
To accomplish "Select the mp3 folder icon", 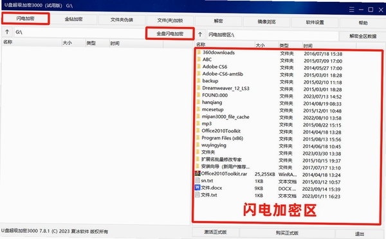I will tap(198, 124).
